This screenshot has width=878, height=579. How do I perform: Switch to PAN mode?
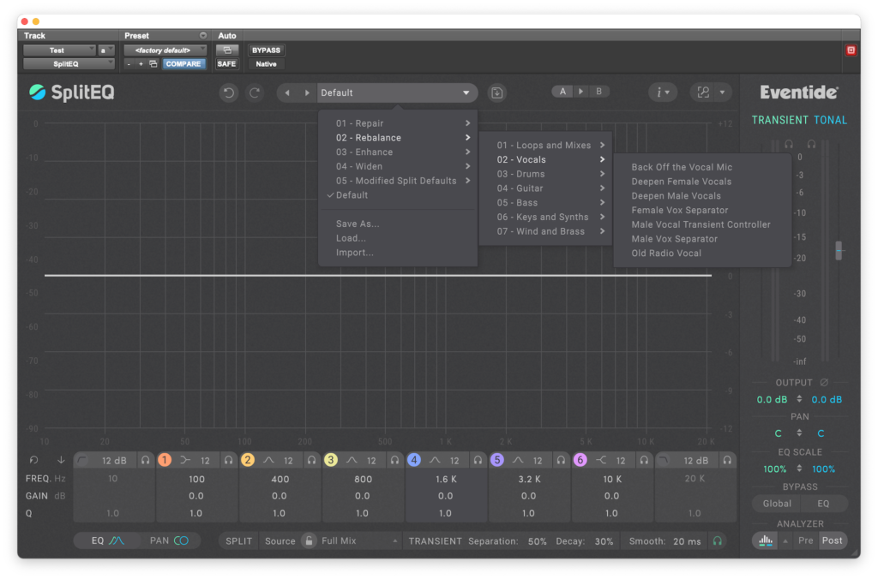coord(169,540)
